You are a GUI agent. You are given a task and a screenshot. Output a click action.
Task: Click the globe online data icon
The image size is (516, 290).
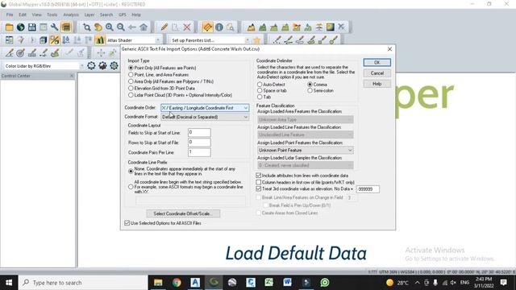(x=21, y=27)
